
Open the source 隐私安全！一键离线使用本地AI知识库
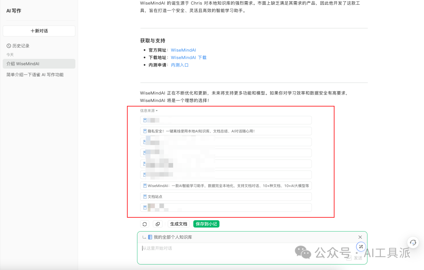226,131
